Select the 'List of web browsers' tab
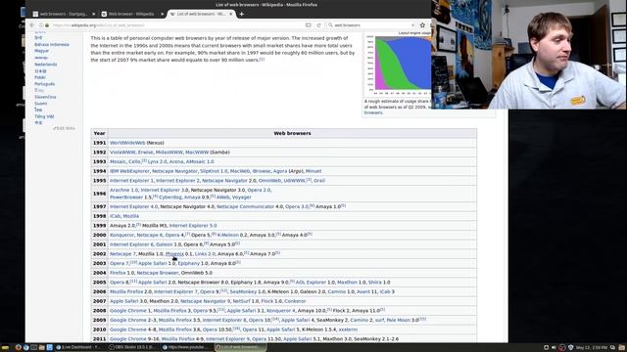The image size is (627, 352). point(201,14)
